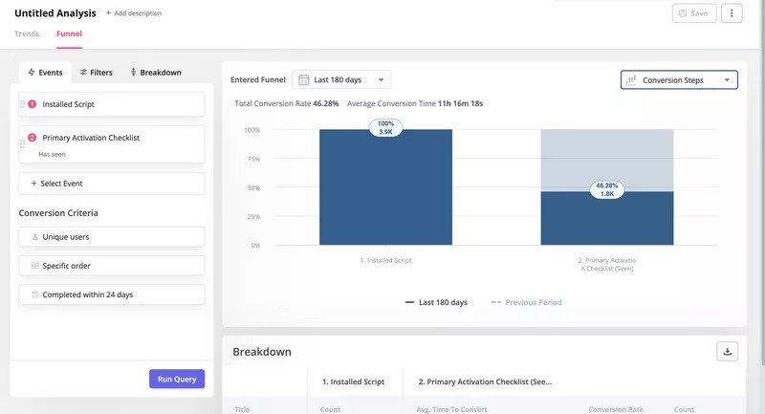This screenshot has height=414, width=765.
Task: Expand the Conversion Steps dropdown
Action: (x=680, y=80)
